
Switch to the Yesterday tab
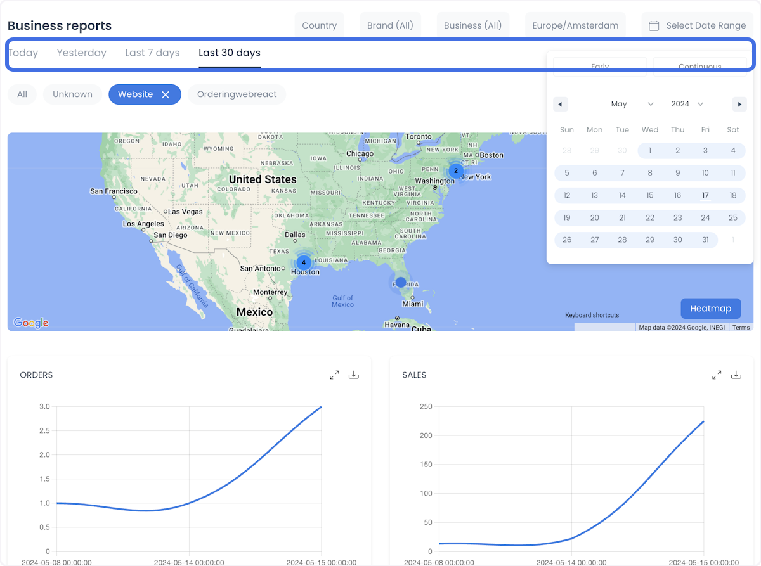[82, 53]
